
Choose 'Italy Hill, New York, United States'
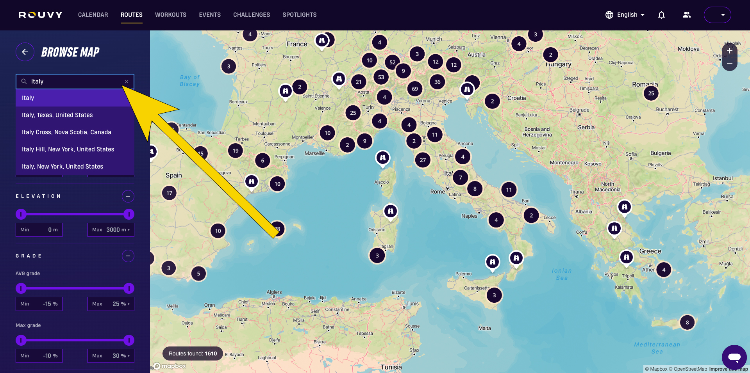[x=75, y=149]
